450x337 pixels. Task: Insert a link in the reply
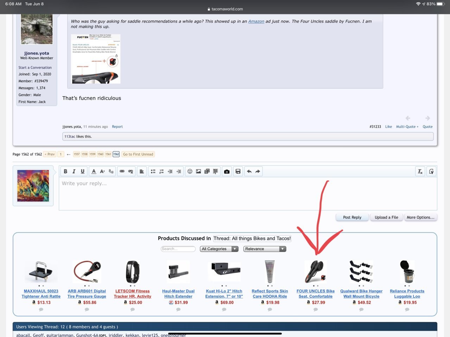(122, 171)
